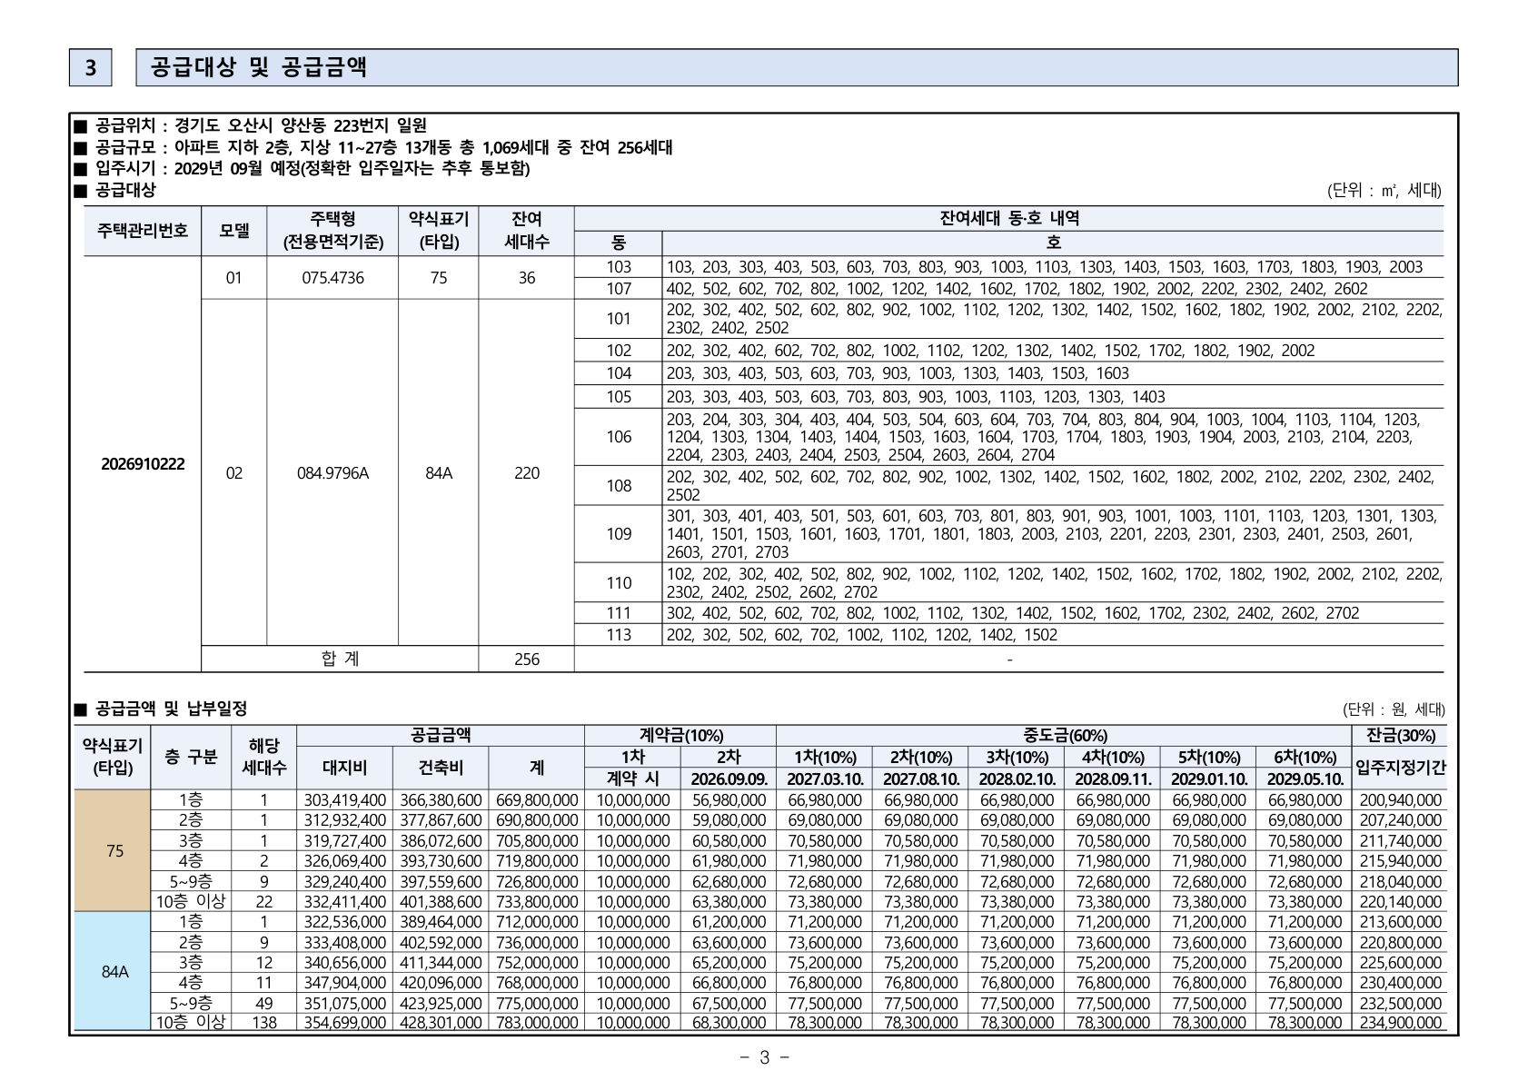This screenshot has height=1081, width=1528.
Task: Click the '잔금(30%)' header cell
Action: click(1400, 736)
